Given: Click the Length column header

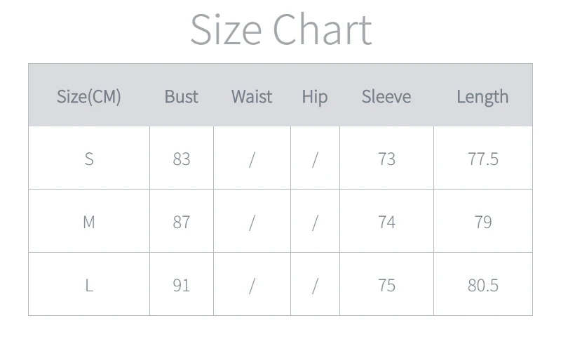Looking at the screenshot, I should (x=482, y=96).
